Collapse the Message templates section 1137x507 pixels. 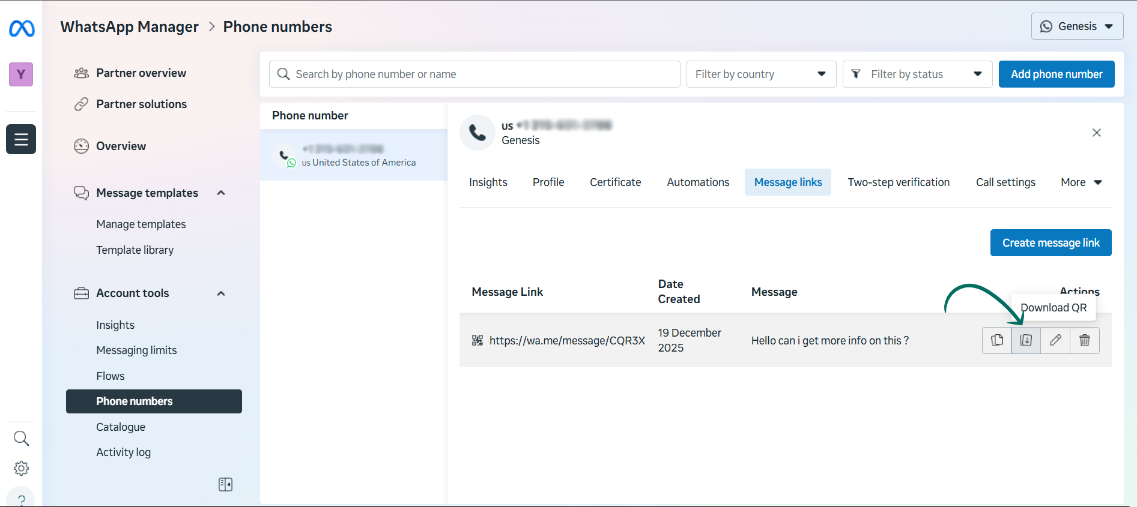coord(221,193)
